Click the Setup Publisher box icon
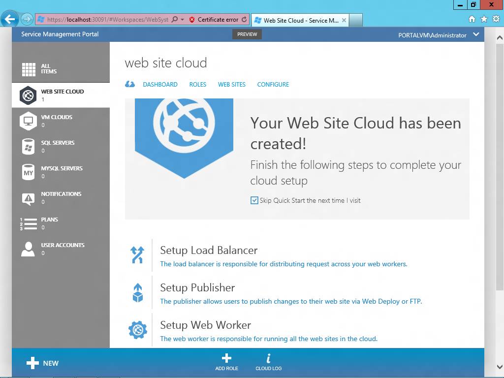 tap(138, 292)
